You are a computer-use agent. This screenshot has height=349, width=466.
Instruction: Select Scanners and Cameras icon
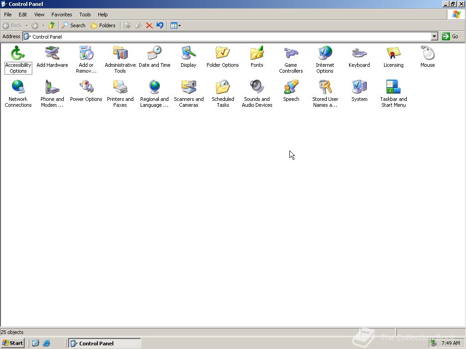point(189,94)
